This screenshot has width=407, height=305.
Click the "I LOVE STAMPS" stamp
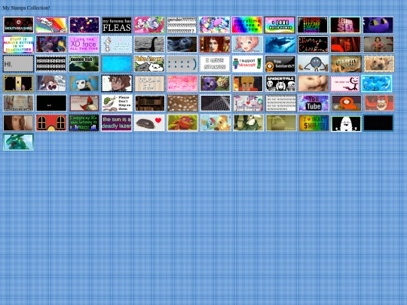(215, 64)
